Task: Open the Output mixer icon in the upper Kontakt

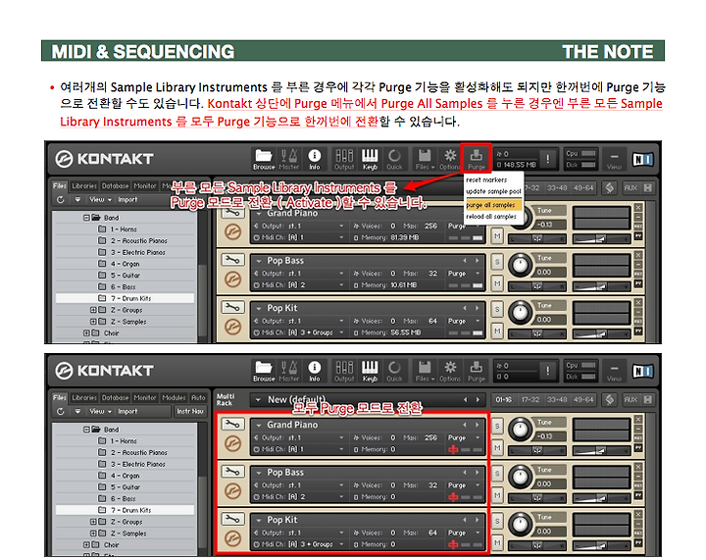Action: point(344,159)
